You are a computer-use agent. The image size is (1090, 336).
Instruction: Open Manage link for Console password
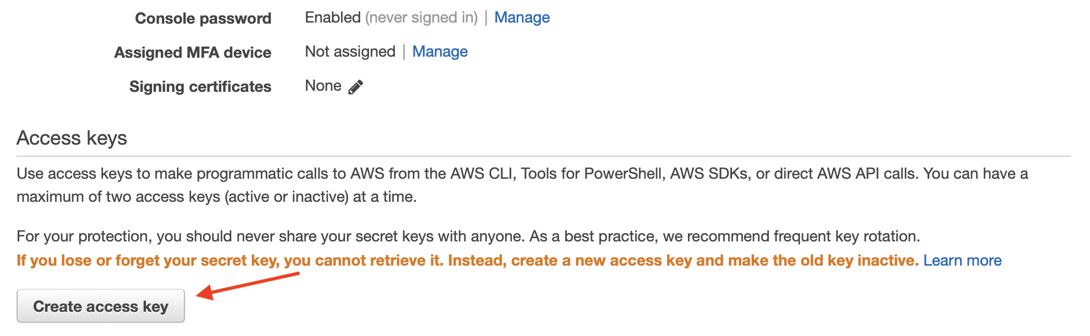pos(522,18)
